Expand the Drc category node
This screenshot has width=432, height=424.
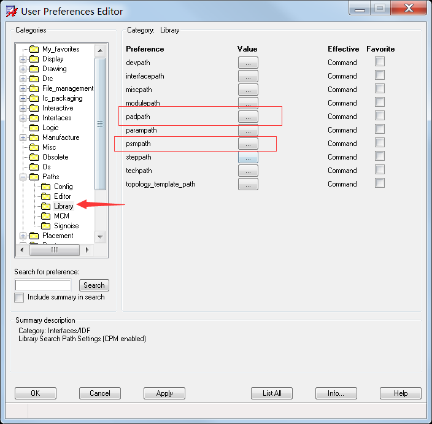point(23,79)
